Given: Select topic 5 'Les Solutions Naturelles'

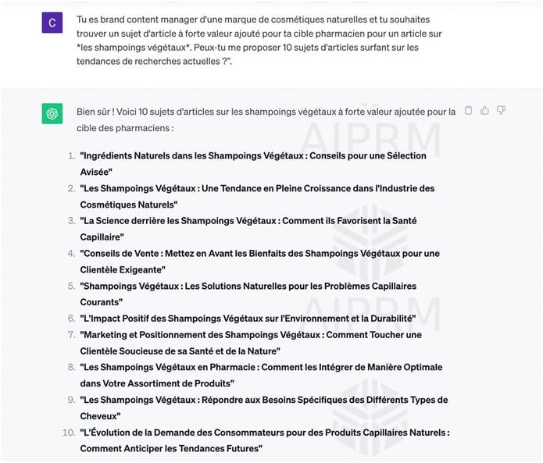Looking at the screenshot, I should point(248,294).
